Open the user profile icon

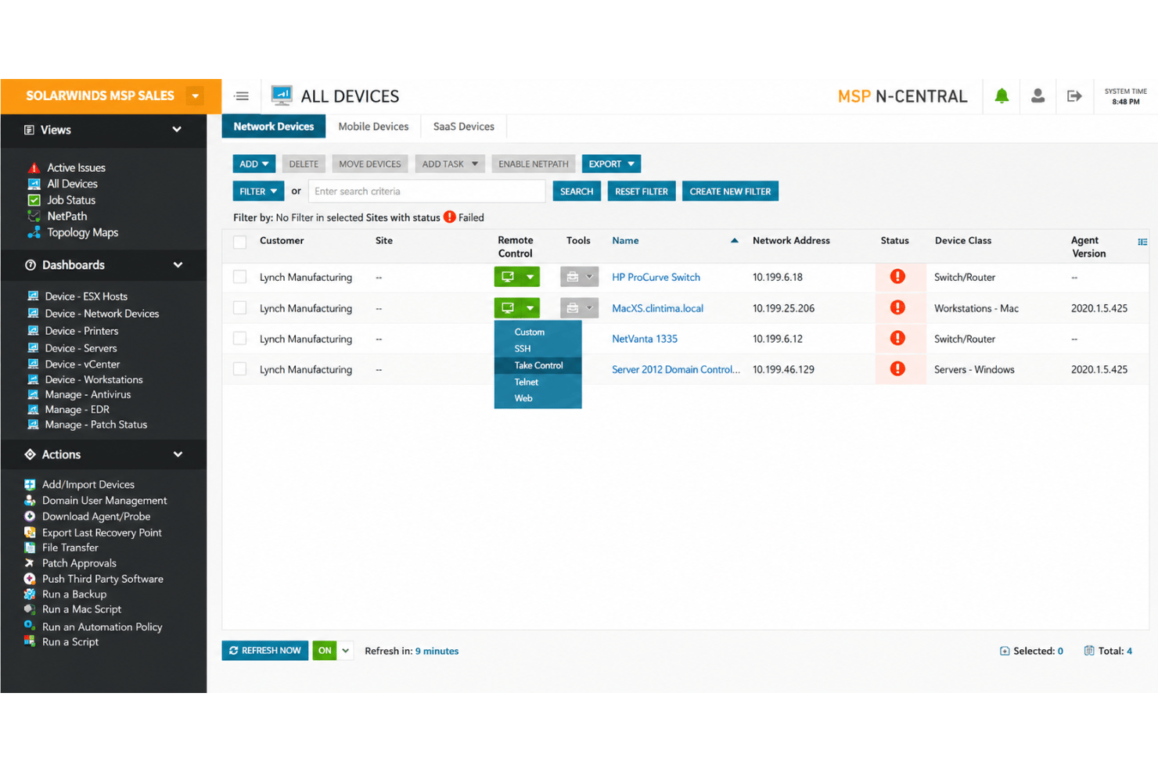[1038, 95]
